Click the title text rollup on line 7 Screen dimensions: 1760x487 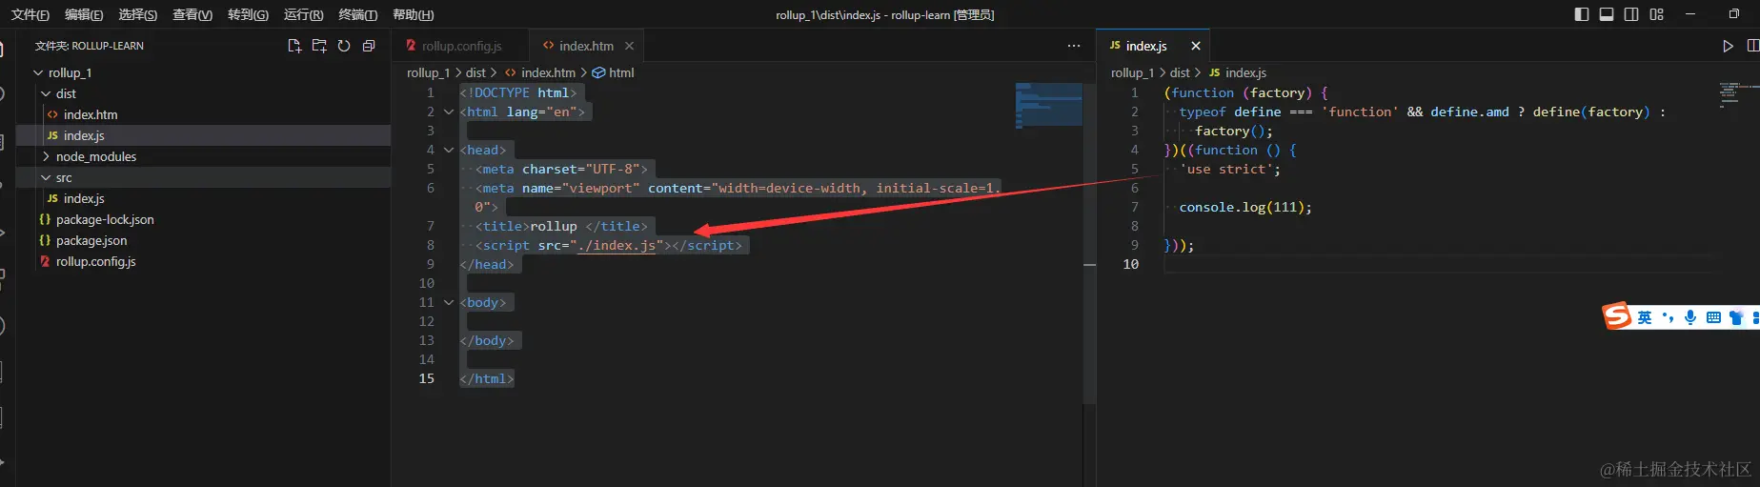554,226
